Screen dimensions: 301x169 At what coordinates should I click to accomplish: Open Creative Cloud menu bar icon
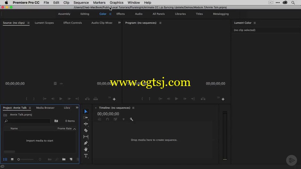point(285,3)
